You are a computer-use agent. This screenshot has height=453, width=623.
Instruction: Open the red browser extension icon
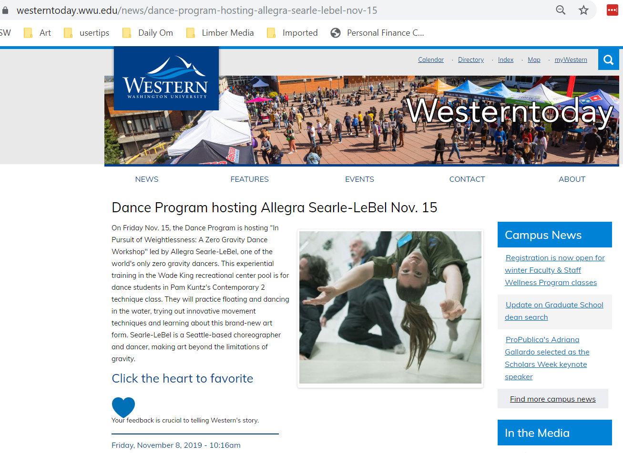click(612, 10)
